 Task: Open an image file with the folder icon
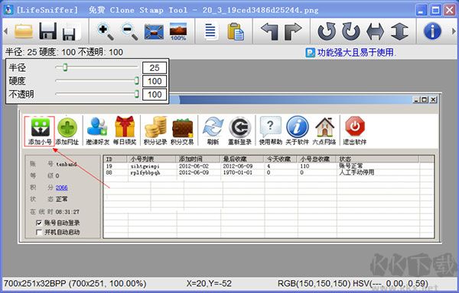pyautogui.click(x=24, y=31)
